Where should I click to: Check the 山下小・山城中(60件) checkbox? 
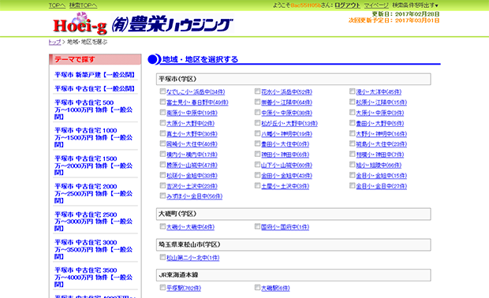[x=257, y=165]
